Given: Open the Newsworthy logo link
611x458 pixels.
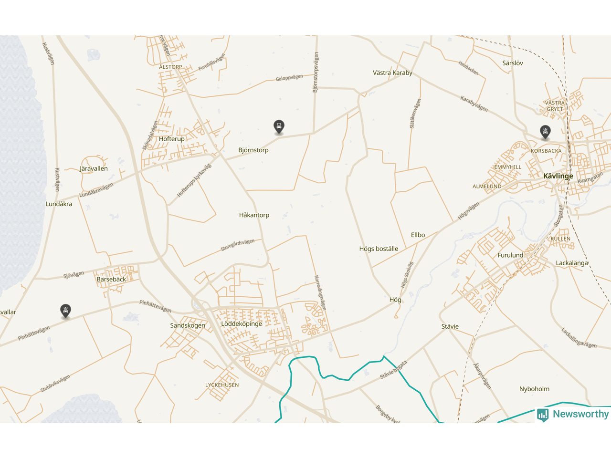Looking at the screenshot, I should [x=572, y=414].
